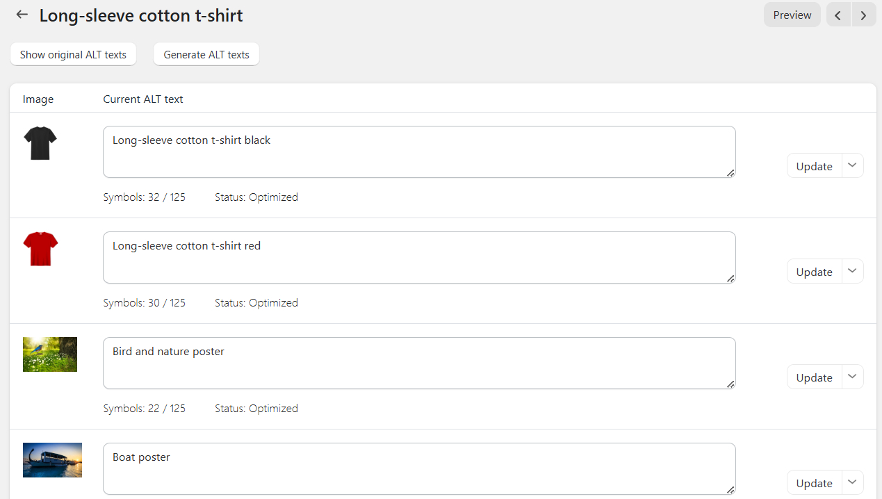
Task: Edit ALT text for red t-shirt
Action: coord(419,257)
